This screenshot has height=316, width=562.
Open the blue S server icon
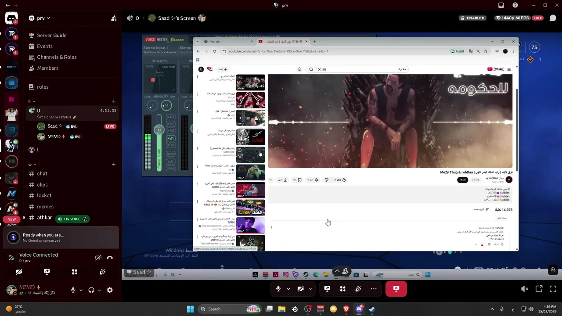(11, 83)
